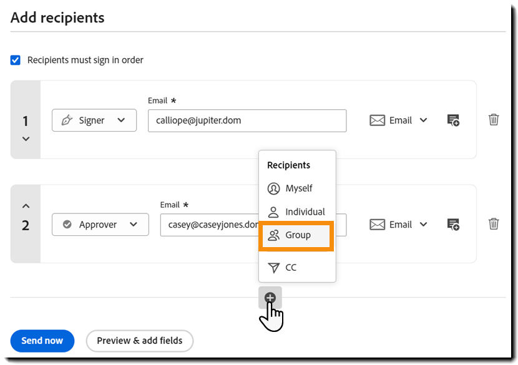Move recipient 2 up with chevron
518x365 pixels.
coord(26,205)
